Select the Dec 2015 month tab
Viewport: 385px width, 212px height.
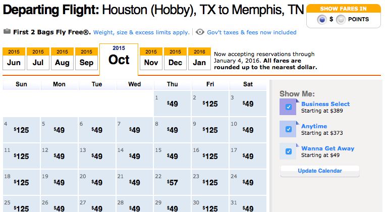[x=175, y=59]
